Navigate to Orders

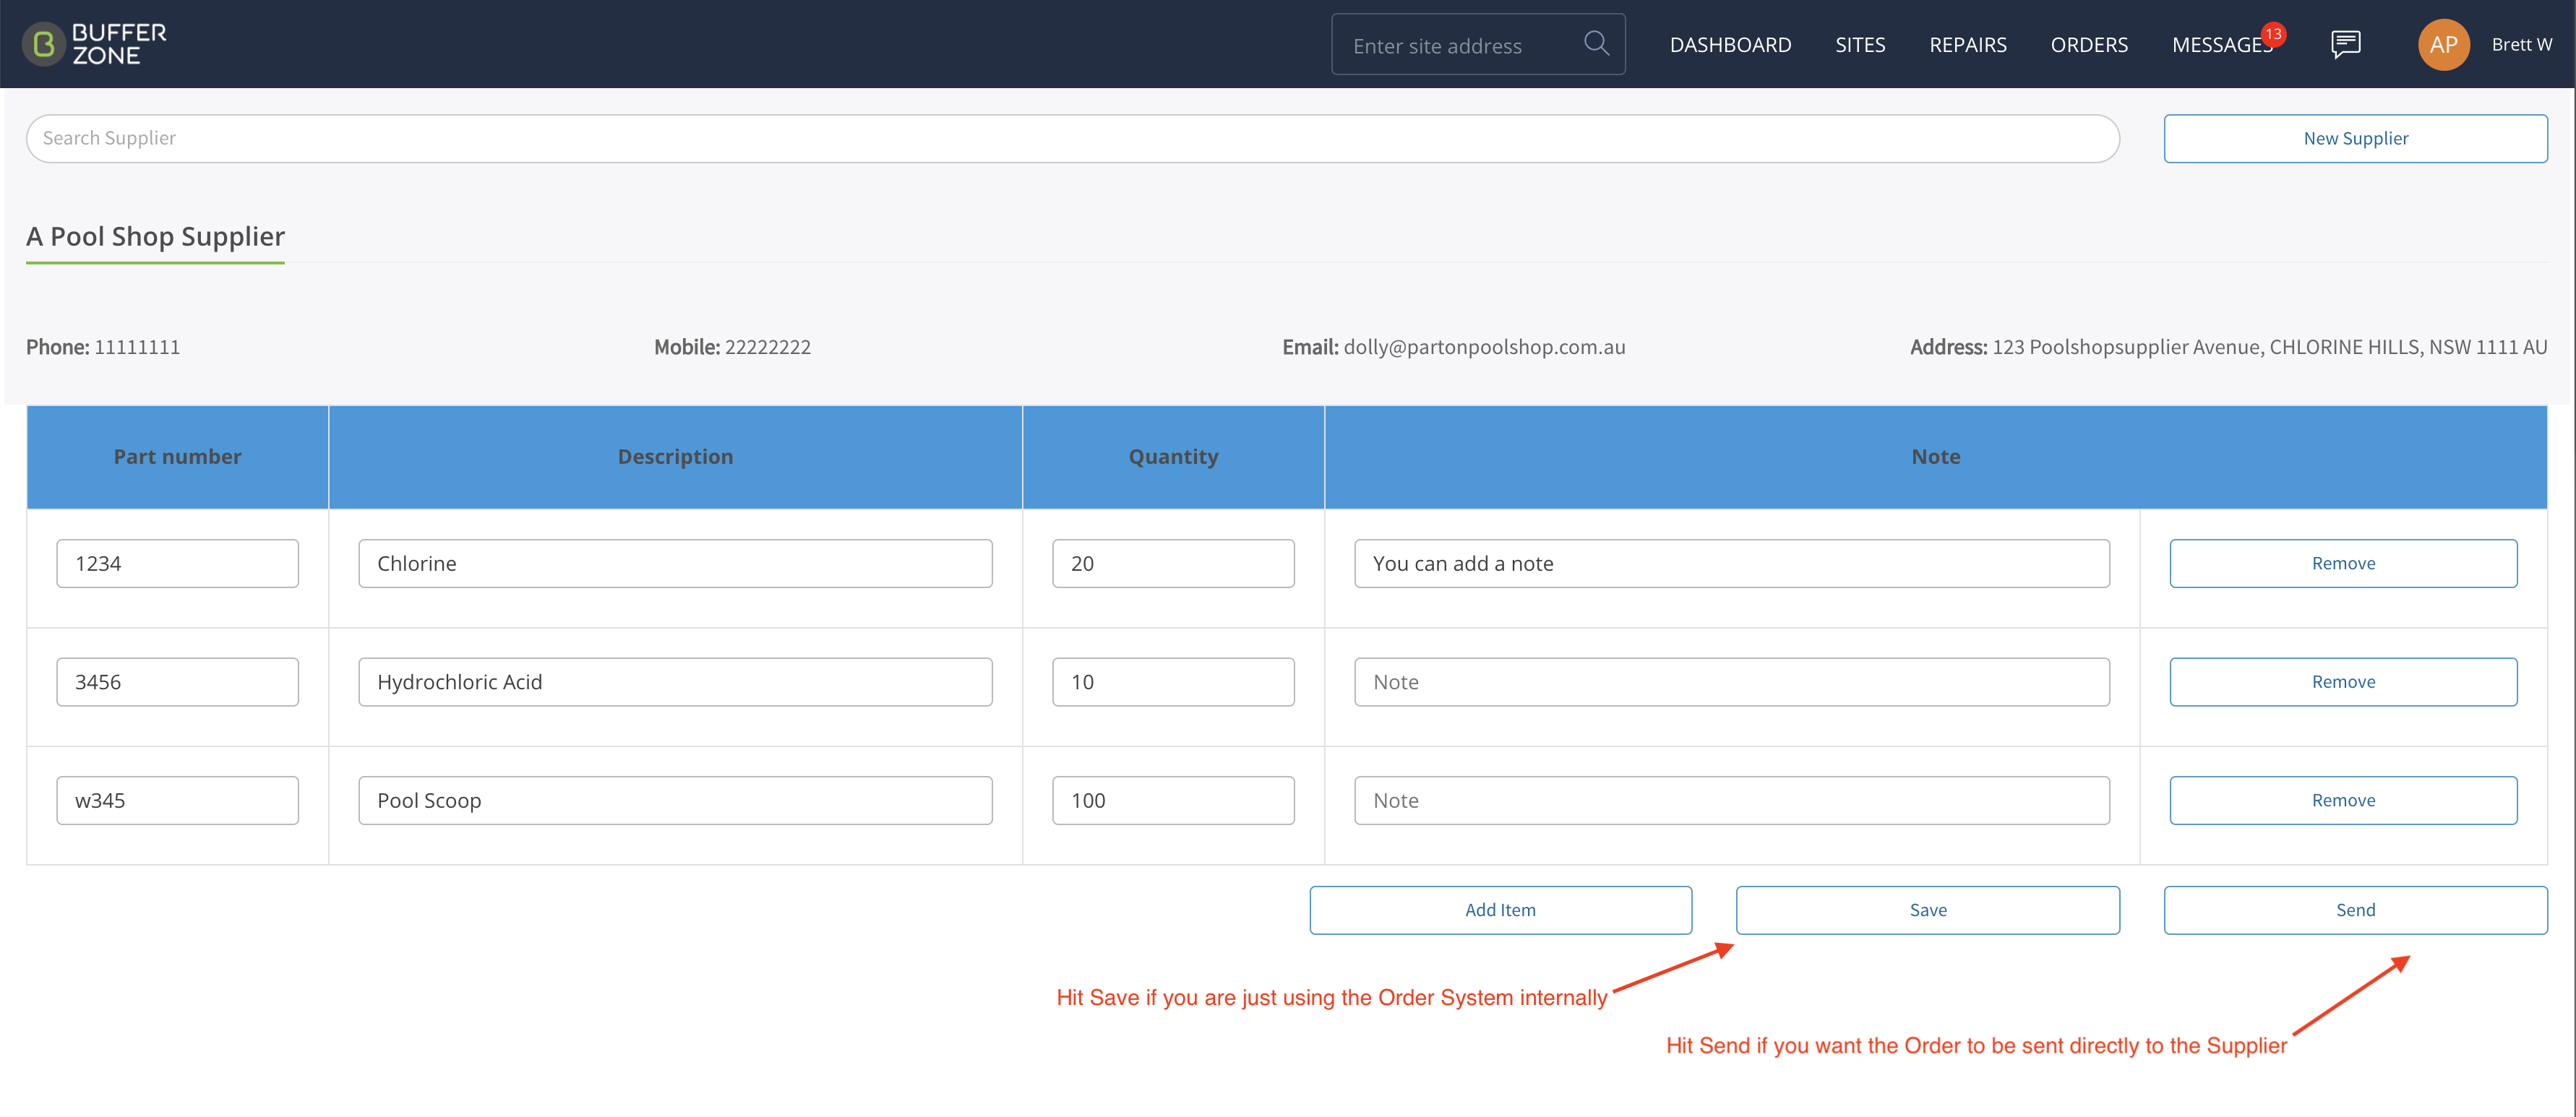[x=2089, y=45]
